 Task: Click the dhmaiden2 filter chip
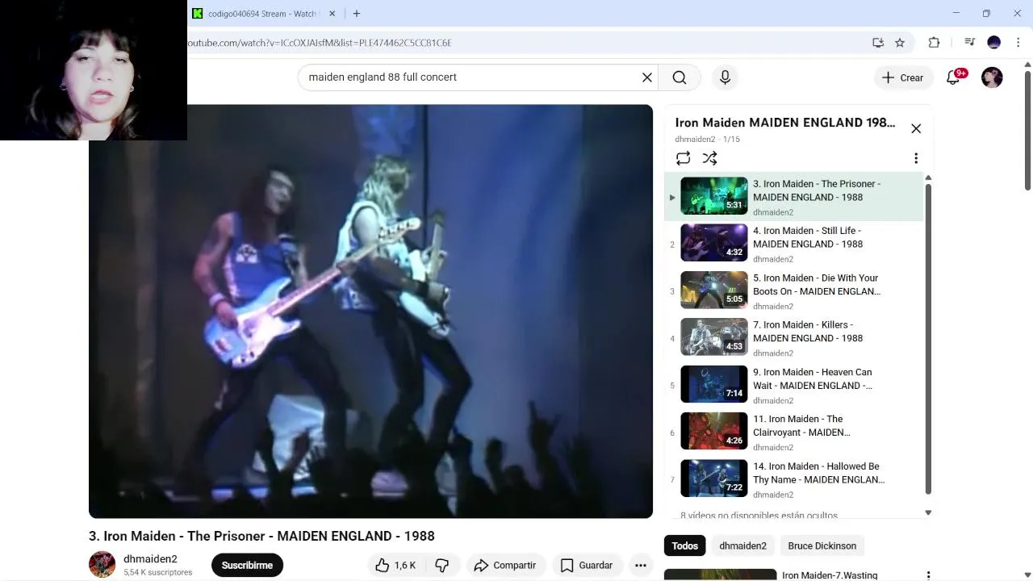click(x=742, y=545)
